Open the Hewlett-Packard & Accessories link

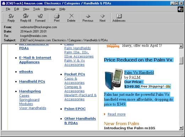tap(81, 97)
